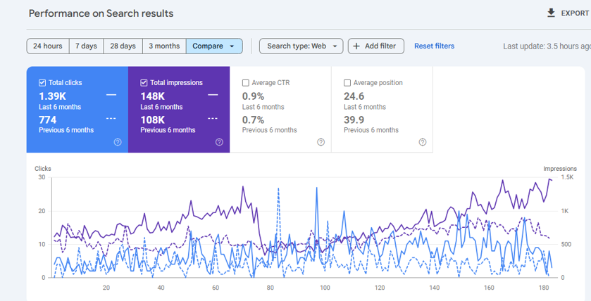Click help icon in Total clicks card

(x=118, y=142)
